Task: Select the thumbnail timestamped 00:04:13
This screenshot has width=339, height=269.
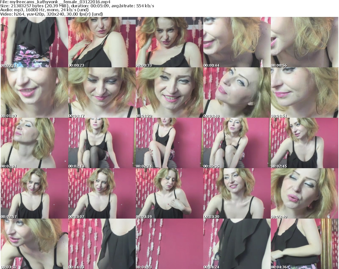Action: [x=169, y=244]
